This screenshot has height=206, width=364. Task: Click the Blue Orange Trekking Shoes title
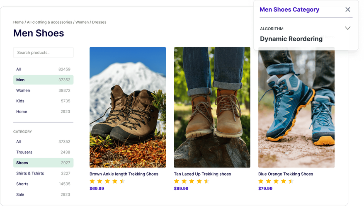[286, 174]
